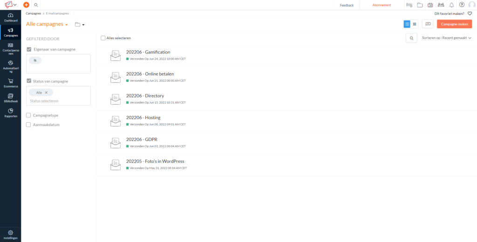Image resolution: width=477 pixels, height=242 pixels.
Task: Click the orange plus quick-create icon
Action: (x=26, y=5)
